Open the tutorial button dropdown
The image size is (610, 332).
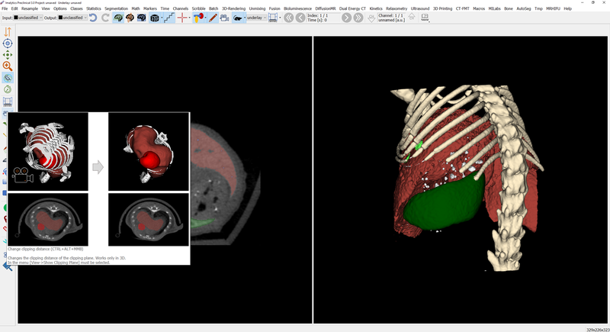pos(425,18)
